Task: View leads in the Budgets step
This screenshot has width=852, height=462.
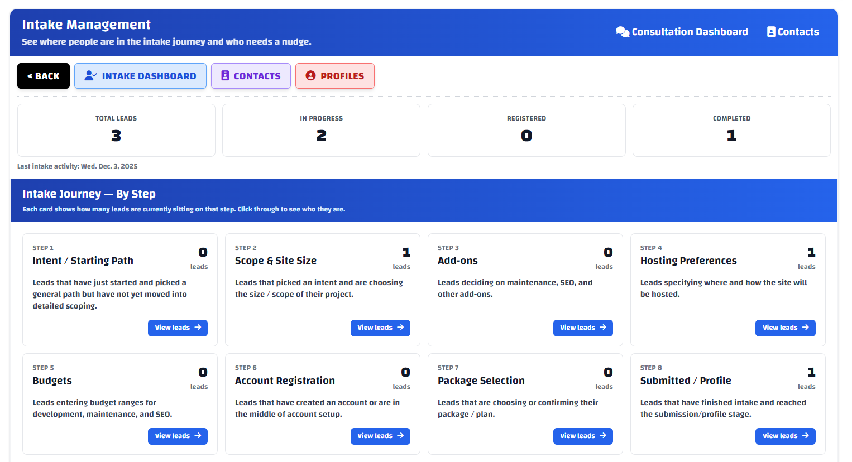Action: 178,436
